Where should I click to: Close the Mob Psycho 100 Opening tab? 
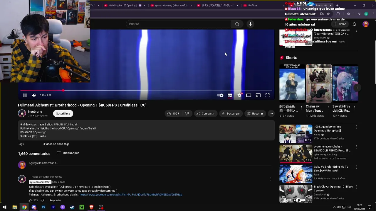pos(145,5)
